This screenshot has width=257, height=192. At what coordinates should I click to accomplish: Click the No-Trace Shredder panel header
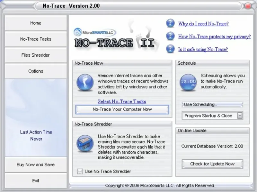click(122, 124)
